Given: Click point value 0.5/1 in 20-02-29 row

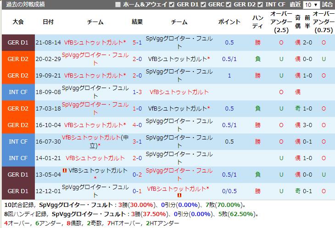Looking at the screenshot, I should point(229,59).
